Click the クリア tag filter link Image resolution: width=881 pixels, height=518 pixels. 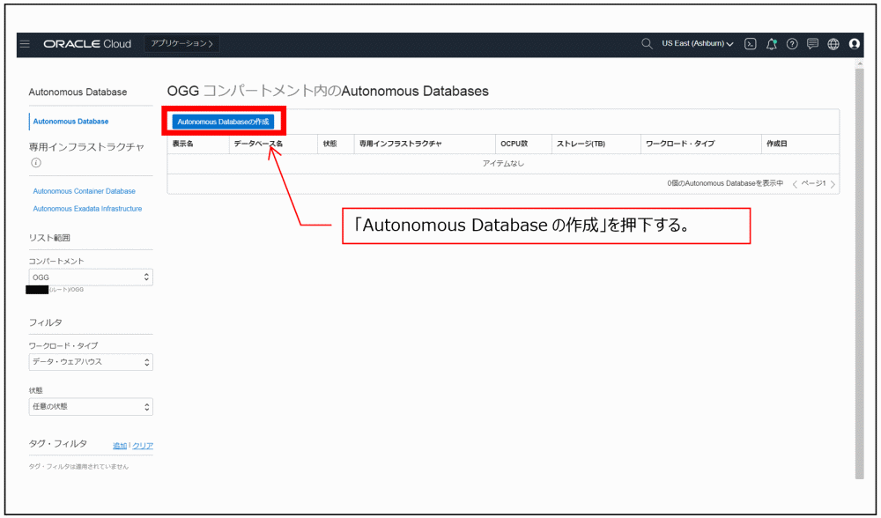(x=143, y=446)
